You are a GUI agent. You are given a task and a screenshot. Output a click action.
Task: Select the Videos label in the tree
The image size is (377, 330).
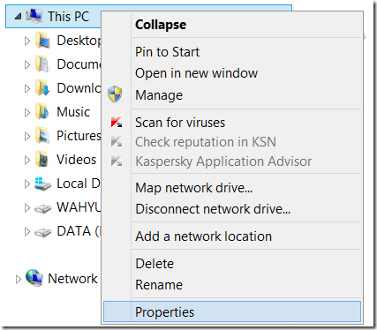pos(76,160)
